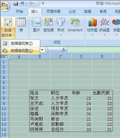Insert a SmartArt graphic
120x138 pixels.
point(75,25)
